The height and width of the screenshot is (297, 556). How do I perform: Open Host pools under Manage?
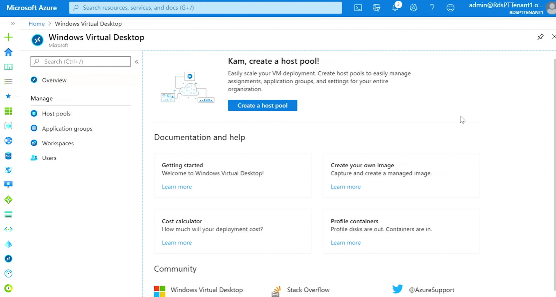56,113
